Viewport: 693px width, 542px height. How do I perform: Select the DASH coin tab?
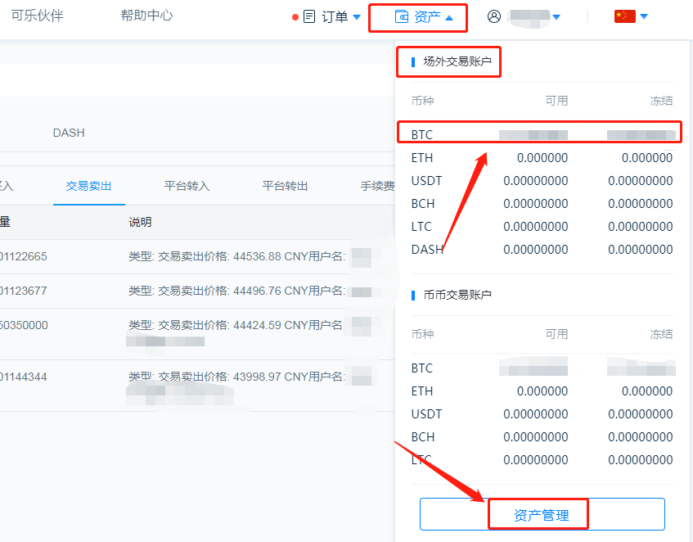[x=69, y=133]
